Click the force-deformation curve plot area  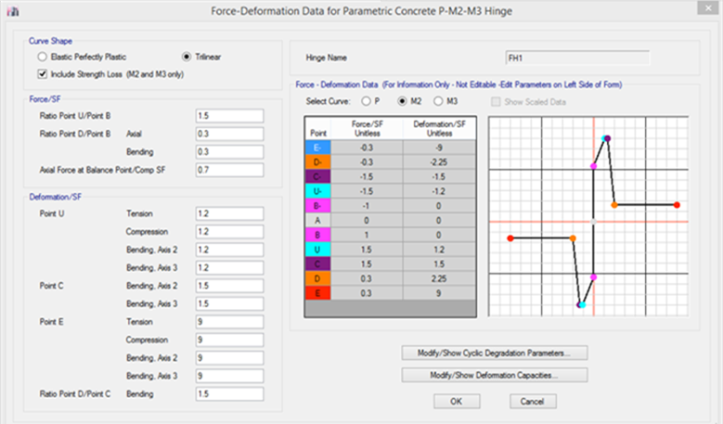tap(588, 216)
